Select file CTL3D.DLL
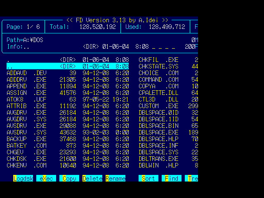Image resolution: width=264 pixels, height=198 pixels. coord(168,99)
